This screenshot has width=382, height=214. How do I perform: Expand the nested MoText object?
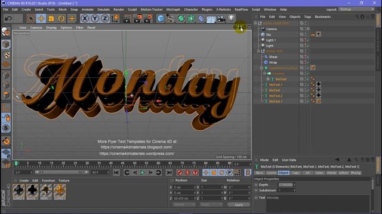point(268,79)
